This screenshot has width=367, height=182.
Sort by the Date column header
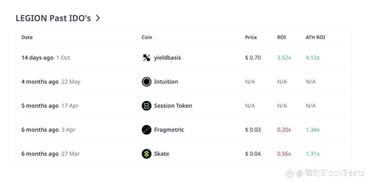tap(27, 37)
